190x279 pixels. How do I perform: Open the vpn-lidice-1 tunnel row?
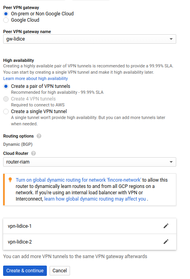tap(90, 226)
